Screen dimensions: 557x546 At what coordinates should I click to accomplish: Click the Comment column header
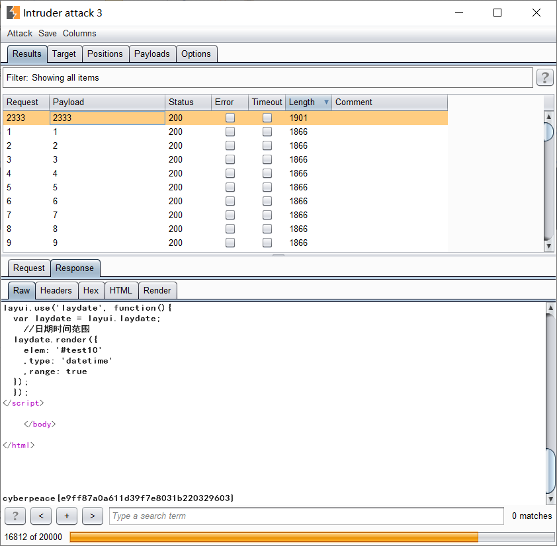pyautogui.click(x=390, y=102)
